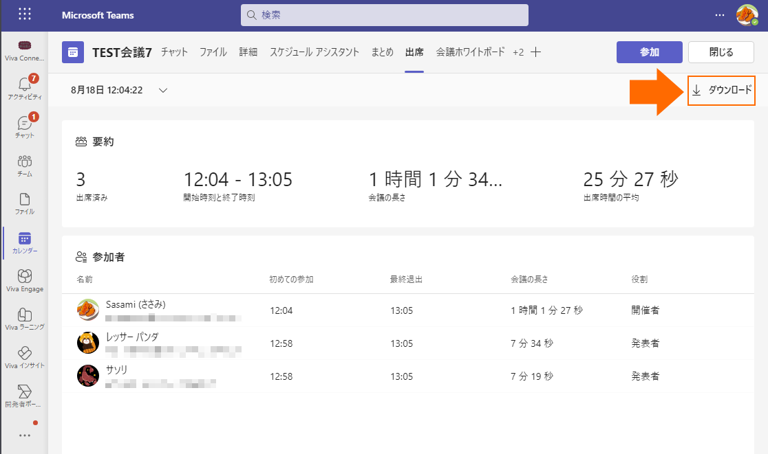The width and height of the screenshot is (768, 454).
Task: Click the 名前 column header
Action: (x=85, y=280)
